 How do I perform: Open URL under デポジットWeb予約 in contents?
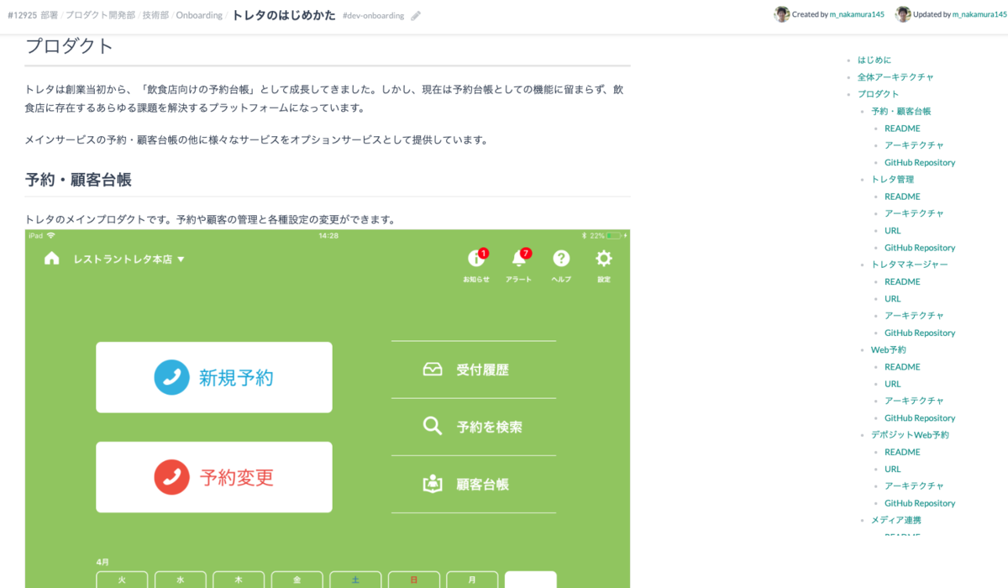pos(892,469)
